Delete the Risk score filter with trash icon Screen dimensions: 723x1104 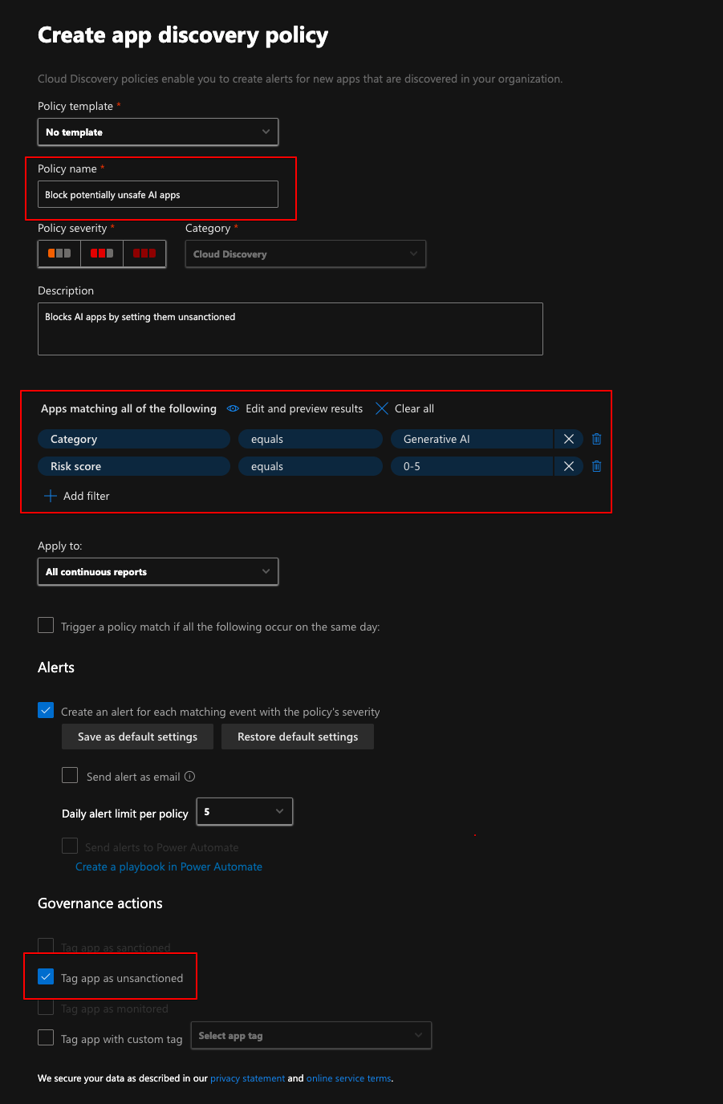click(596, 466)
